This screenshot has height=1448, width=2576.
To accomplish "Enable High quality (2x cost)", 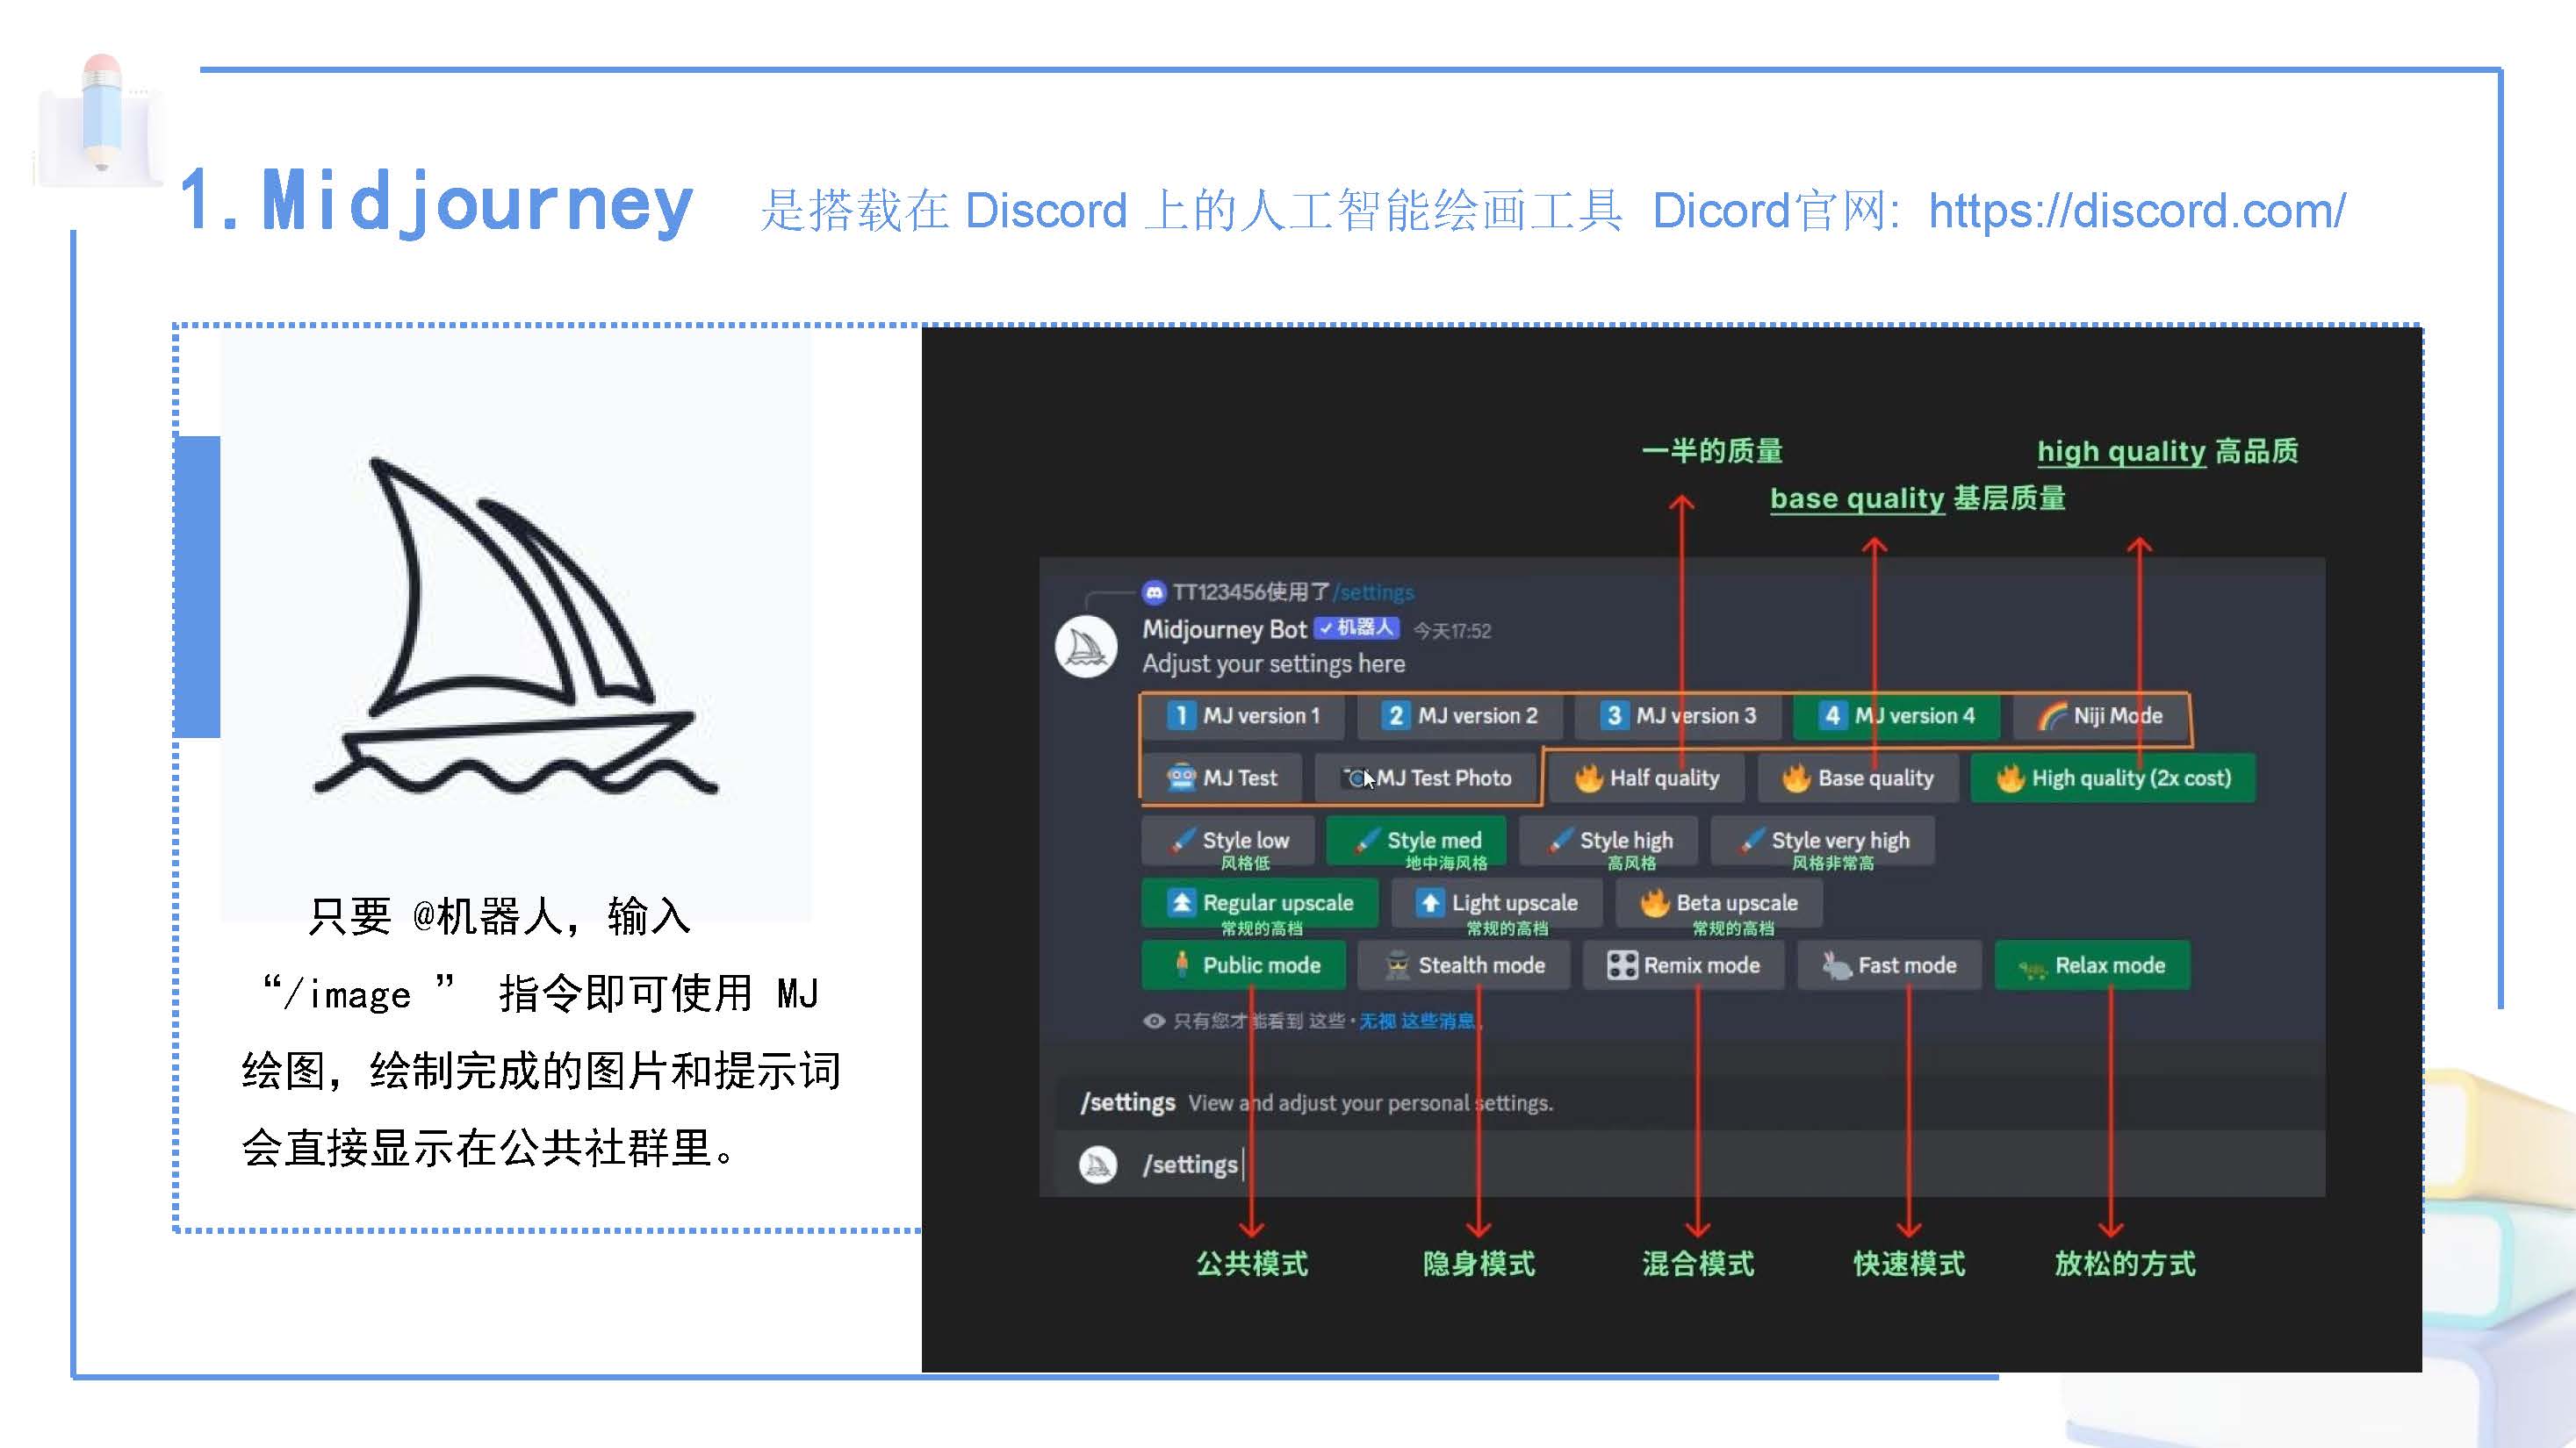I will (2113, 778).
